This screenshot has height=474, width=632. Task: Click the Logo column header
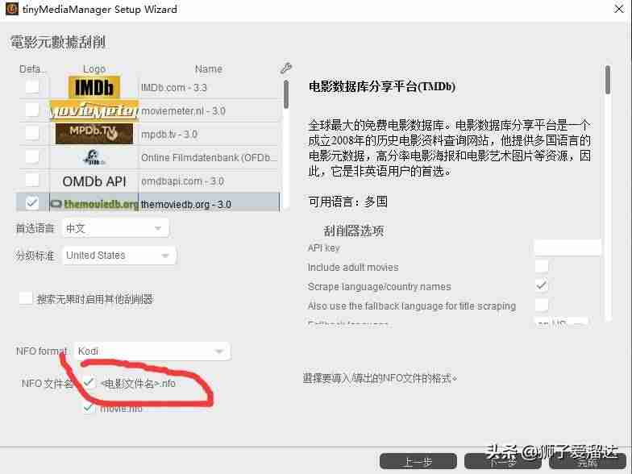[94, 69]
